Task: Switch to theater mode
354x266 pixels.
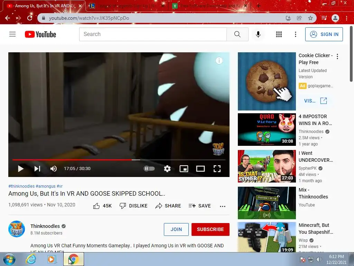Action: click(200, 169)
